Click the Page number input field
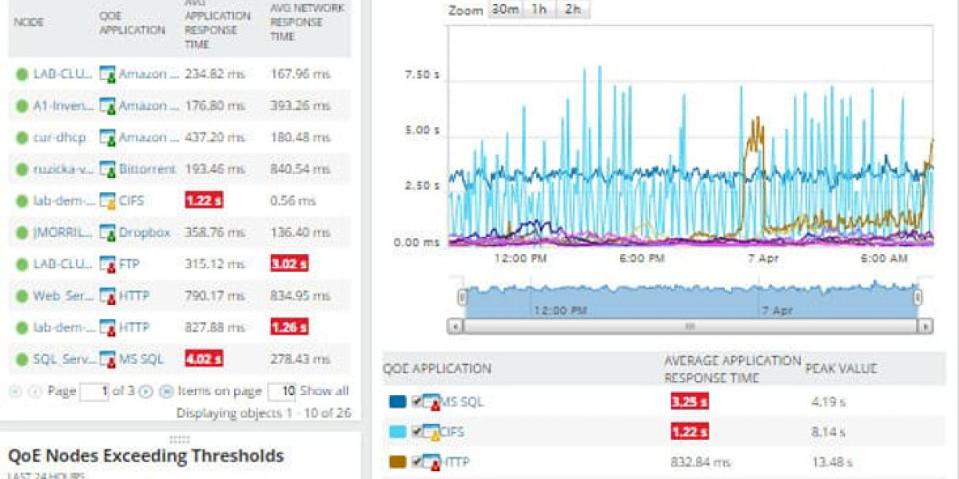Viewport: 959px width, 479px height. pos(94,391)
